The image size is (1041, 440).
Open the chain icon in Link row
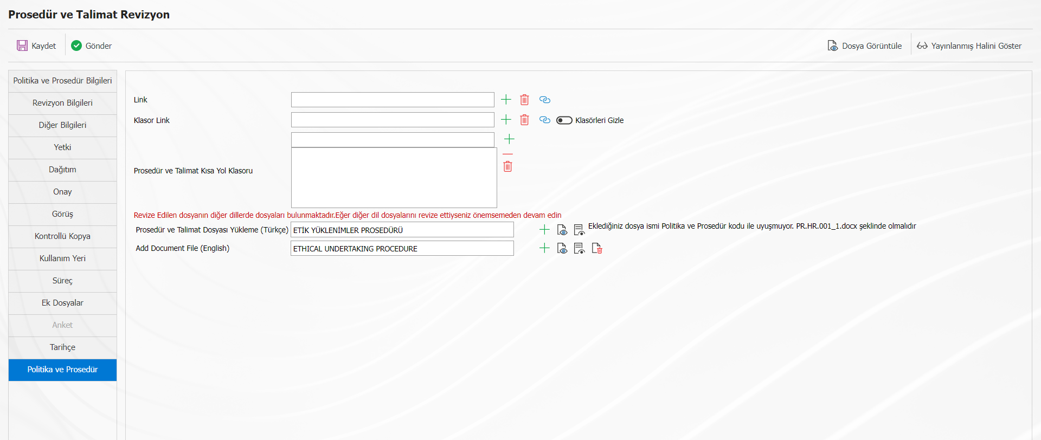pyautogui.click(x=545, y=99)
